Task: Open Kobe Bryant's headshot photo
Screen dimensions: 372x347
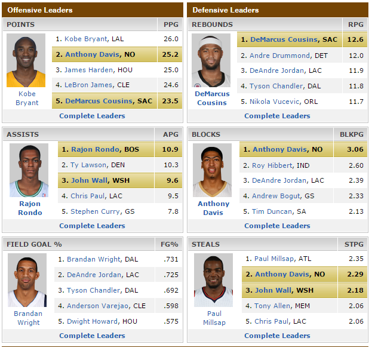Action: click(x=26, y=60)
